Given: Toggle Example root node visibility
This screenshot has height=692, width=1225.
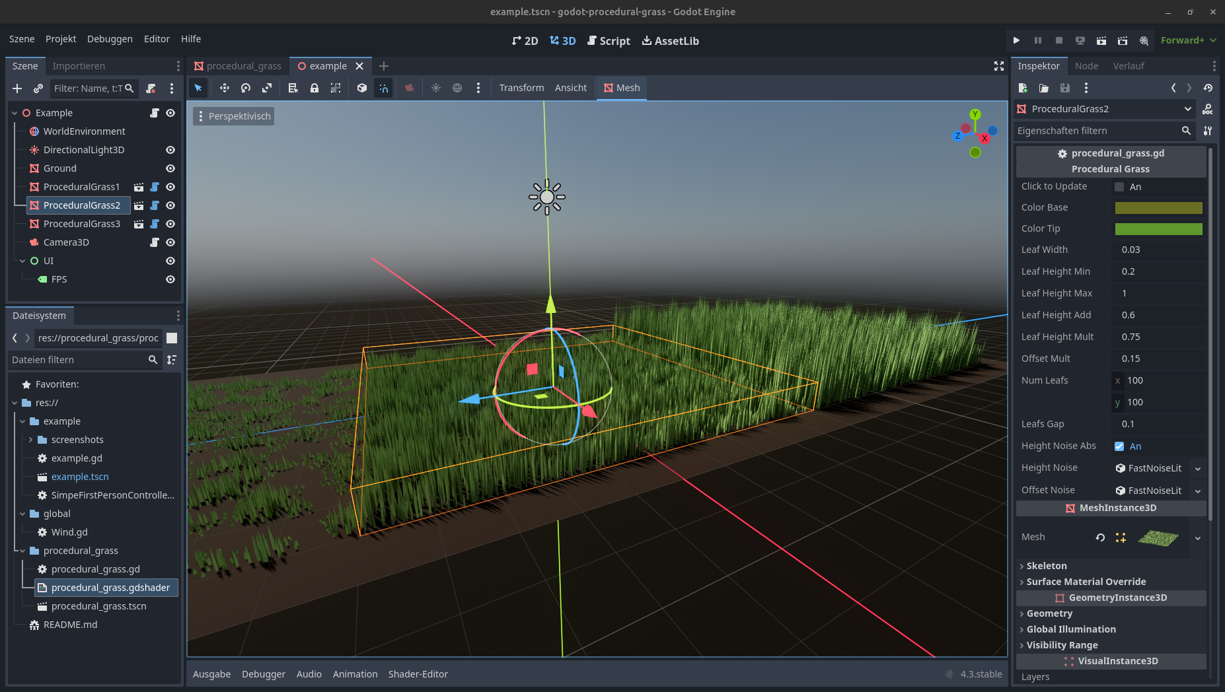Looking at the screenshot, I should 170,113.
